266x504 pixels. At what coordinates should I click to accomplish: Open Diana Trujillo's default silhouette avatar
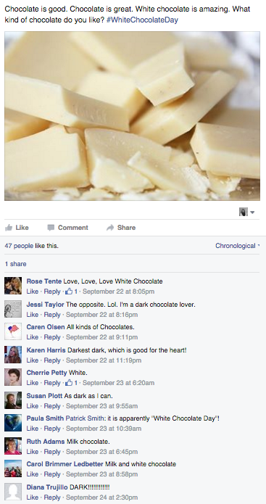pos(13,492)
